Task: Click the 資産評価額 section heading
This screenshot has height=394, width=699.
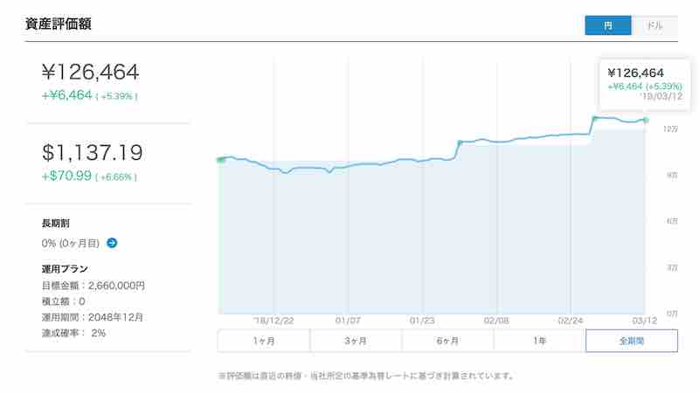Action: tap(59, 24)
